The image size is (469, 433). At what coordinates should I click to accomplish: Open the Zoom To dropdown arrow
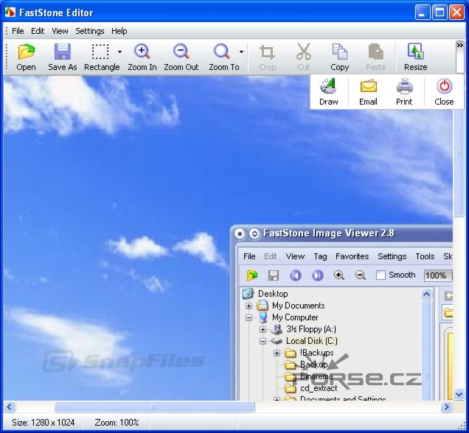(241, 52)
